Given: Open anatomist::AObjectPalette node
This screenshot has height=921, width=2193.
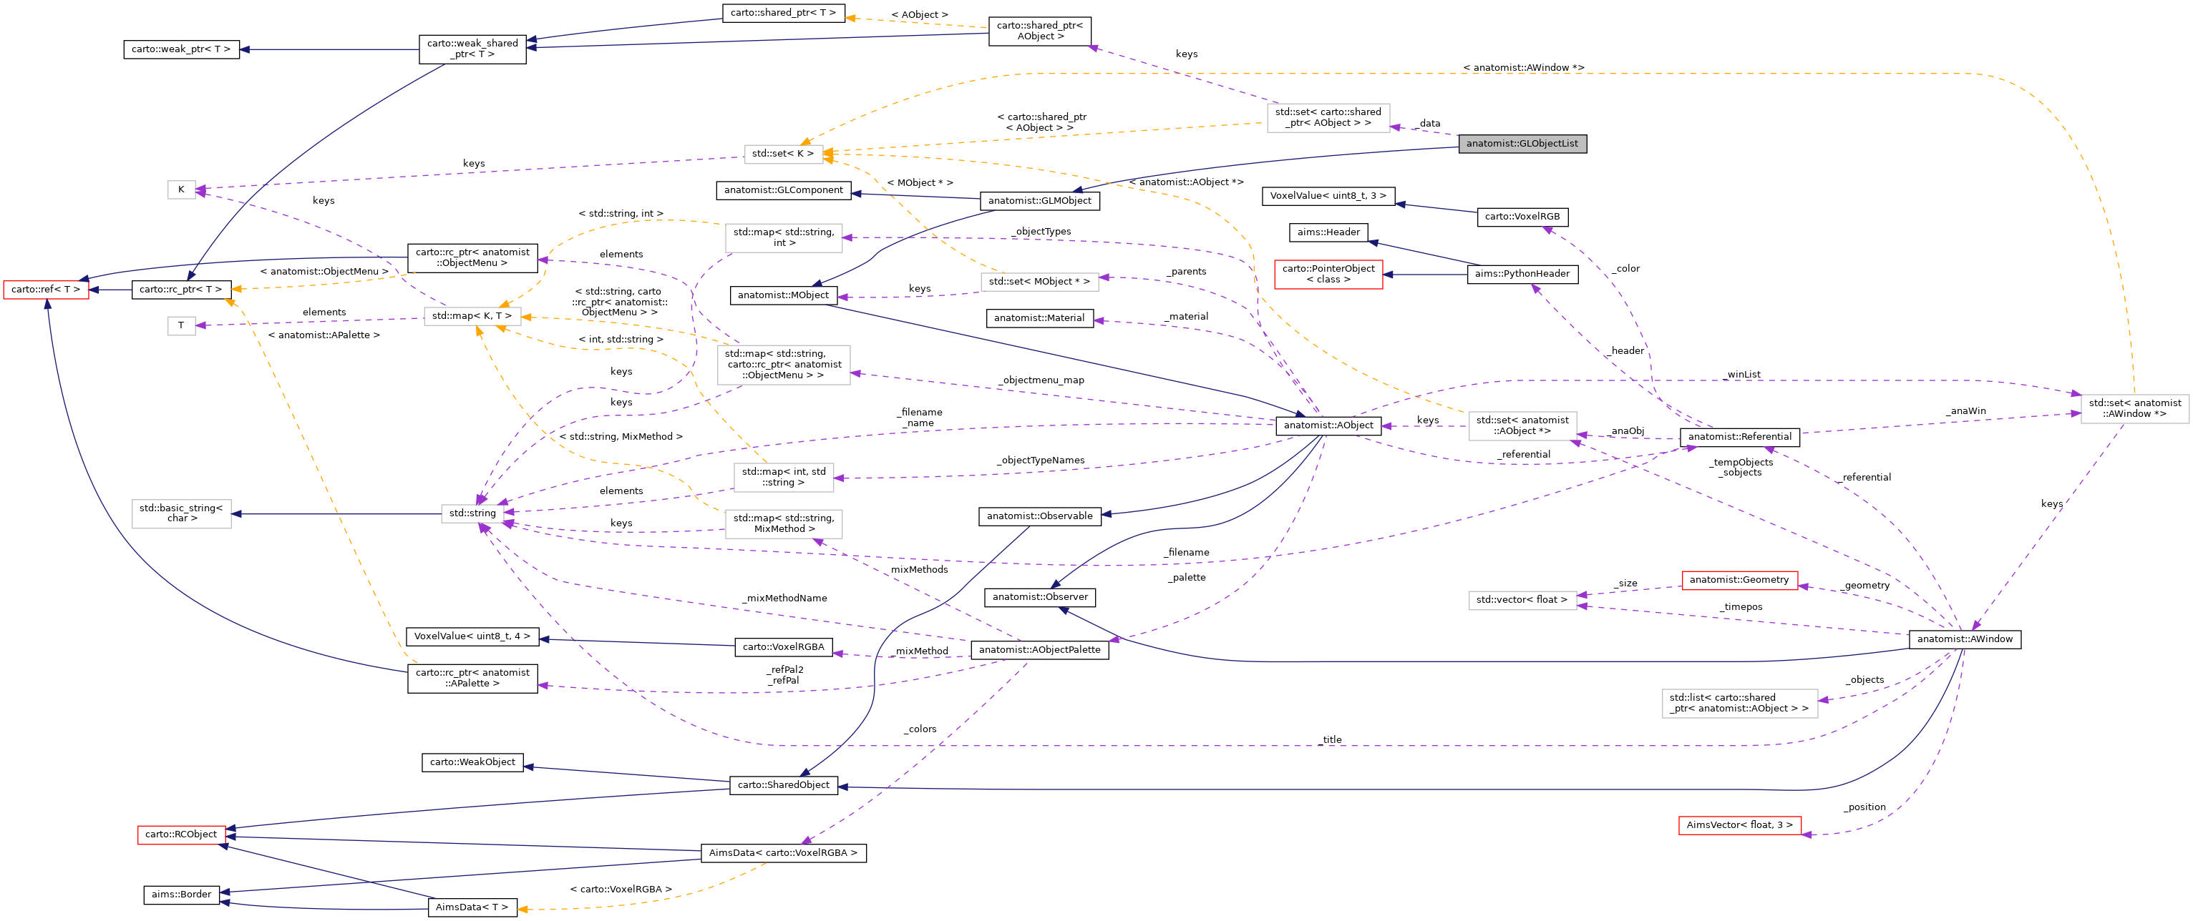Looking at the screenshot, I should click(1039, 650).
